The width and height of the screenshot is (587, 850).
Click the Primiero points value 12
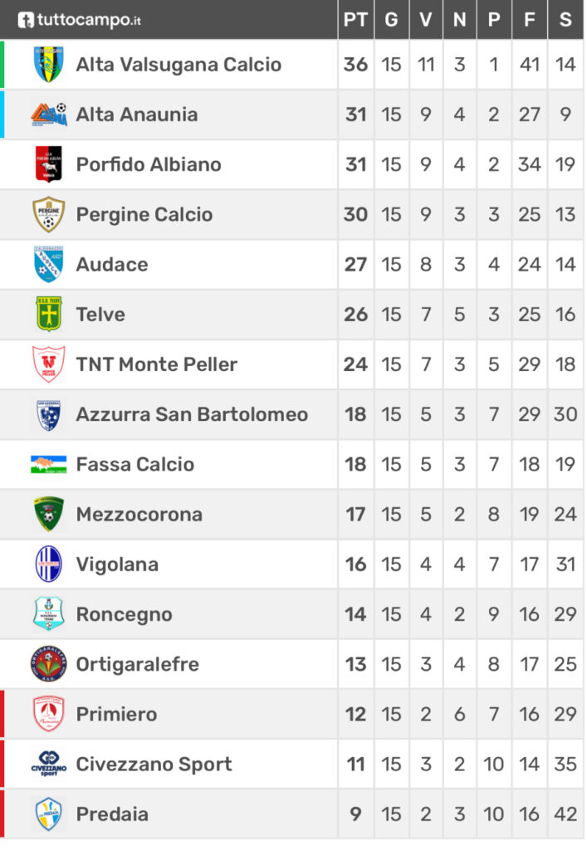coord(356,715)
